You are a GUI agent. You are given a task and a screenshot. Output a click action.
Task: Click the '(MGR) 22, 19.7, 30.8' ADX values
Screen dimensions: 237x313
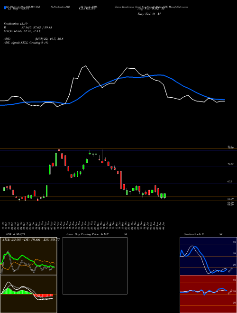point(49,39)
